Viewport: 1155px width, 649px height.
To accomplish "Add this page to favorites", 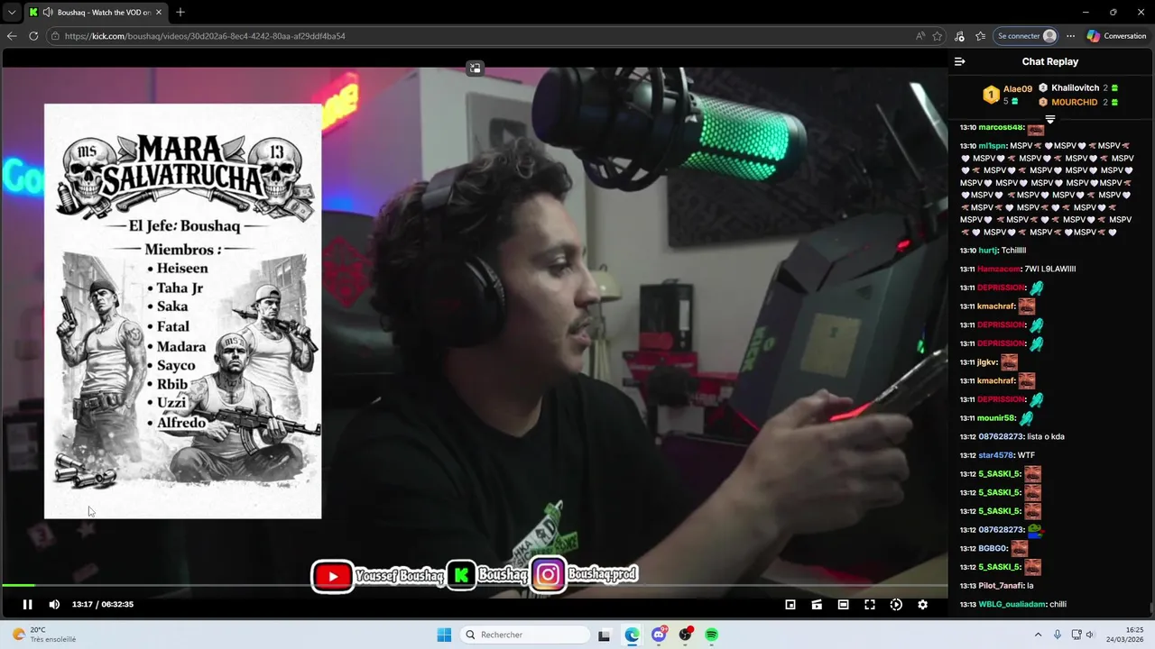I will (x=938, y=36).
